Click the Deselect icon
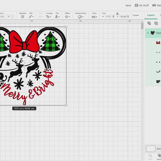161x161 pixels. 23,16
